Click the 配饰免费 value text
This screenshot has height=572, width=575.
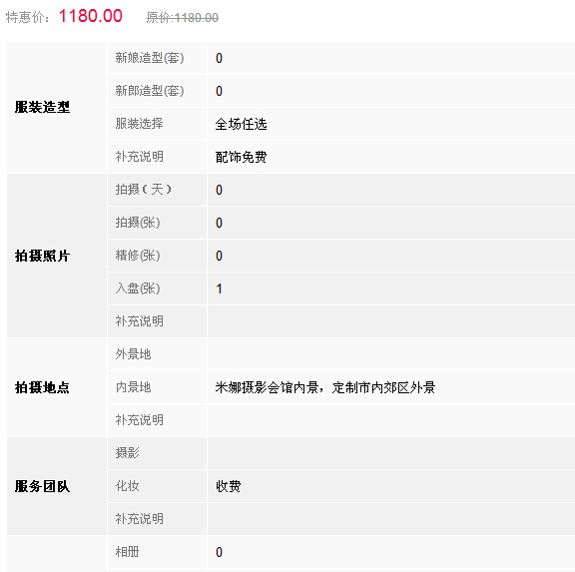241,157
